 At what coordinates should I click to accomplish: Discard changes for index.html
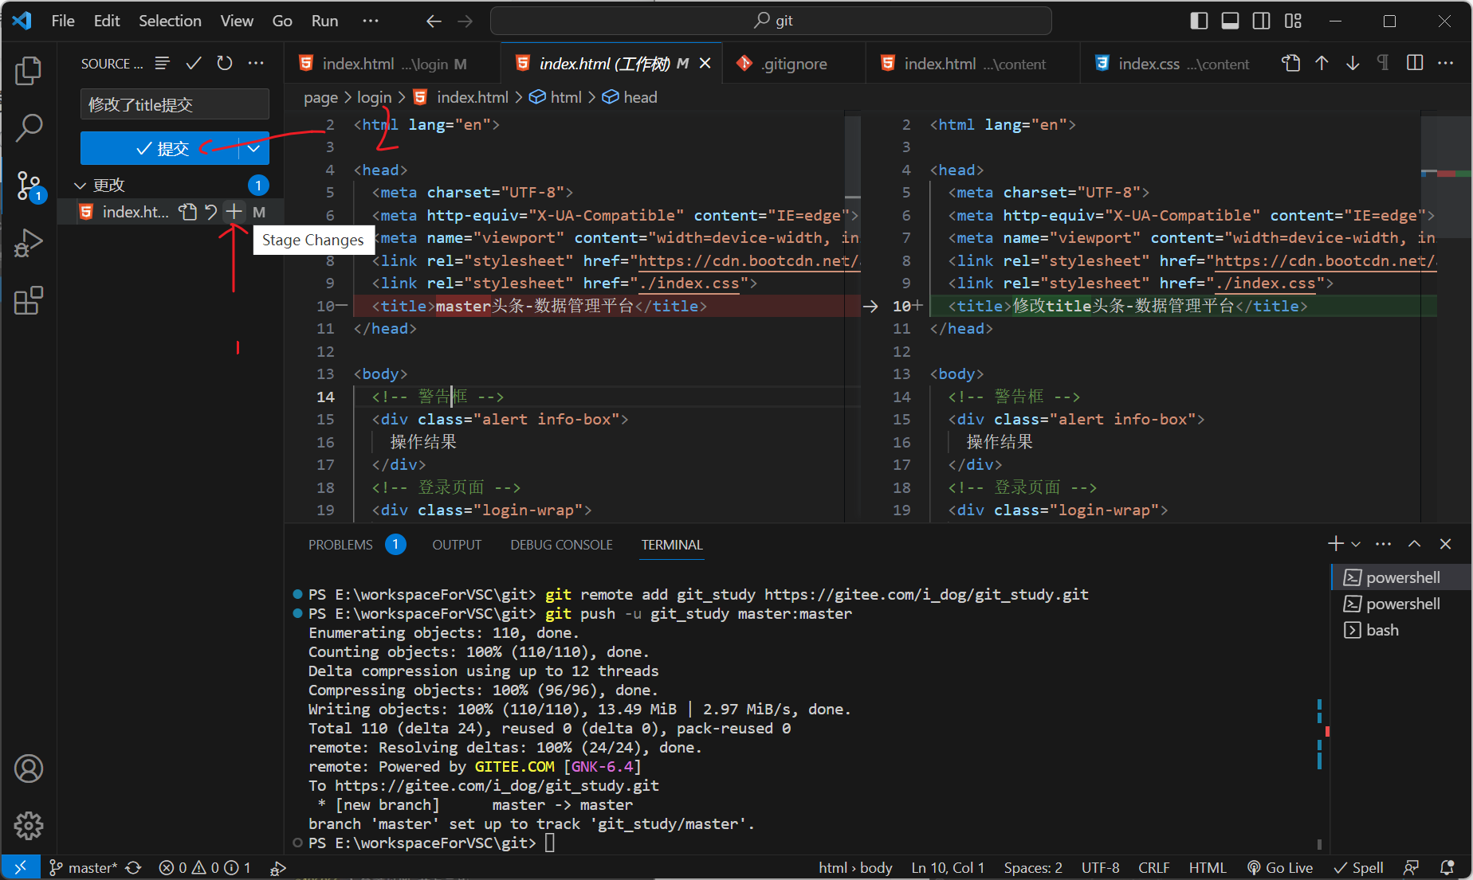pos(210,212)
